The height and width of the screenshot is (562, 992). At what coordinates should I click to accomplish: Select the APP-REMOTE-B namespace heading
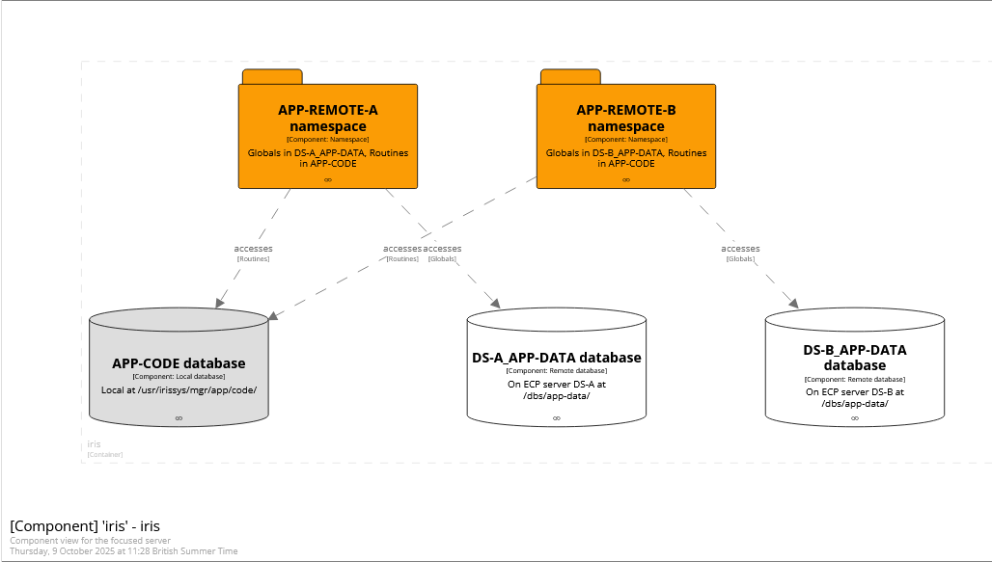(626, 118)
